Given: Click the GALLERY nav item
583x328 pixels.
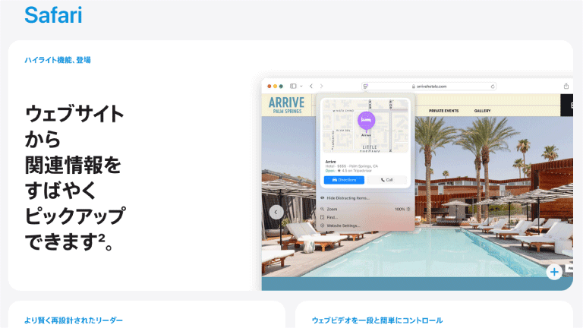Looking at the screenshot, I should [482, 111].
